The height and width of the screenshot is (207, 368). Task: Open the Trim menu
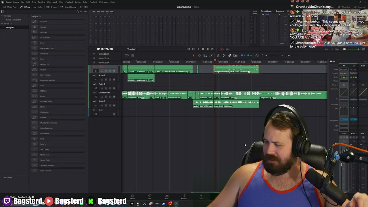click(x=34, y=2)
